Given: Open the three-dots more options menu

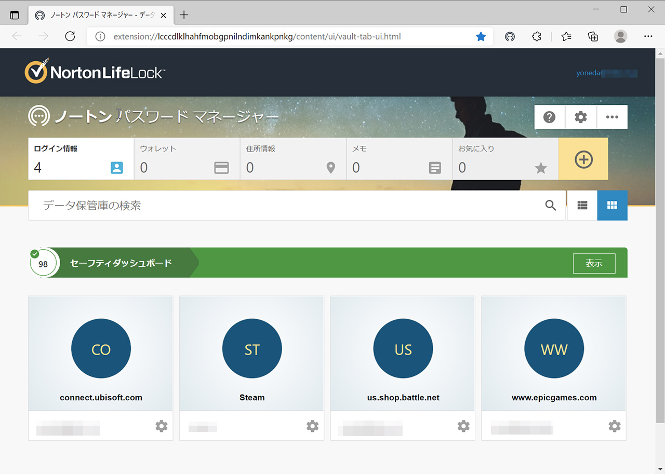Looking at the screenshot, I should [x=612, y=117].
